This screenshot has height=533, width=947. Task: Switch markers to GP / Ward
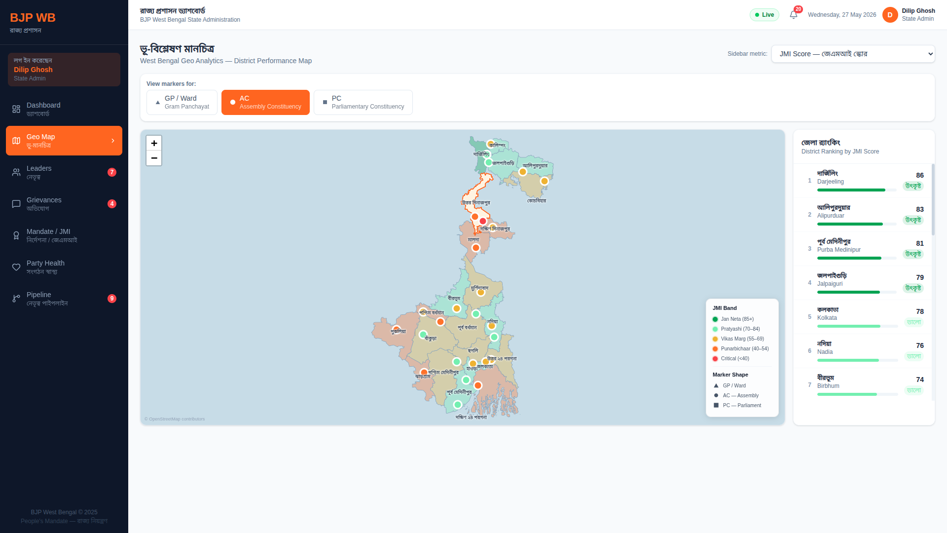click(182, 102)
